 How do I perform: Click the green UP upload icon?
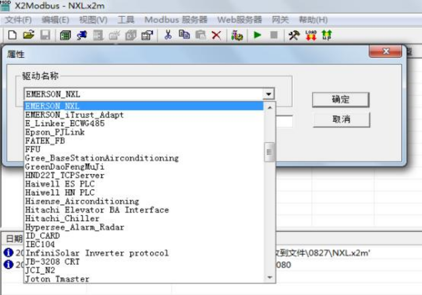(x=327, y=35)
